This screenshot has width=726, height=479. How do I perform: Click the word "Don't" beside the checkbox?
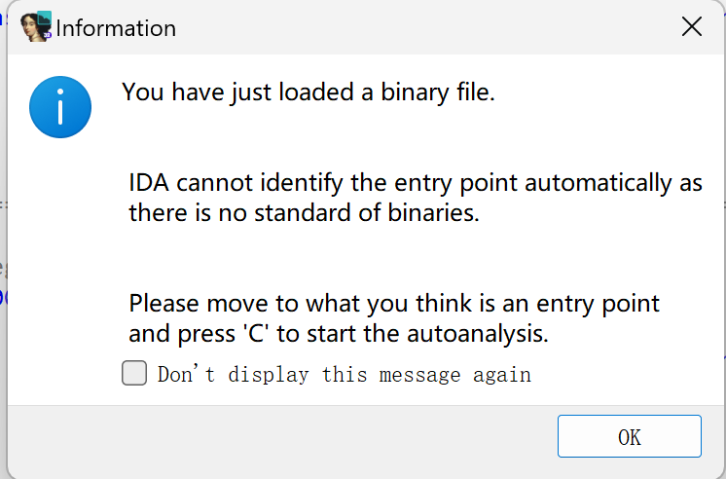(186, 374)
